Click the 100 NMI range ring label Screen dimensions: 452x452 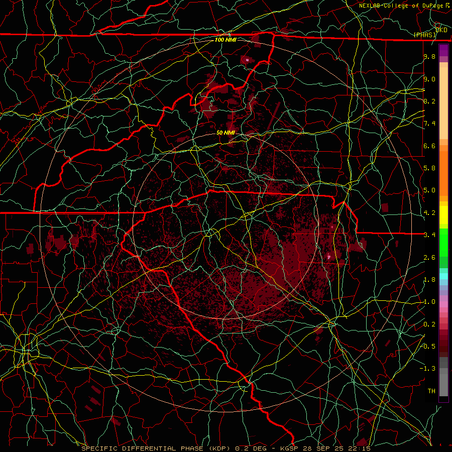tap(225, 40)
